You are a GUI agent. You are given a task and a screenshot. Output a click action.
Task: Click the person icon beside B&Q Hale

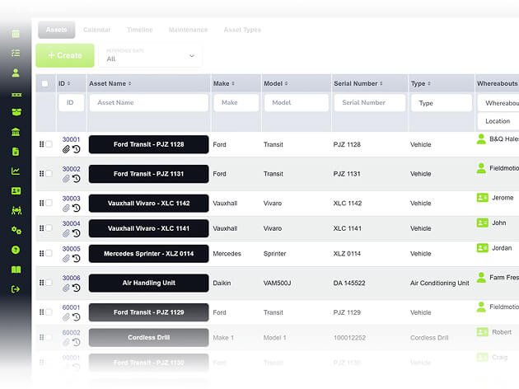481,139
